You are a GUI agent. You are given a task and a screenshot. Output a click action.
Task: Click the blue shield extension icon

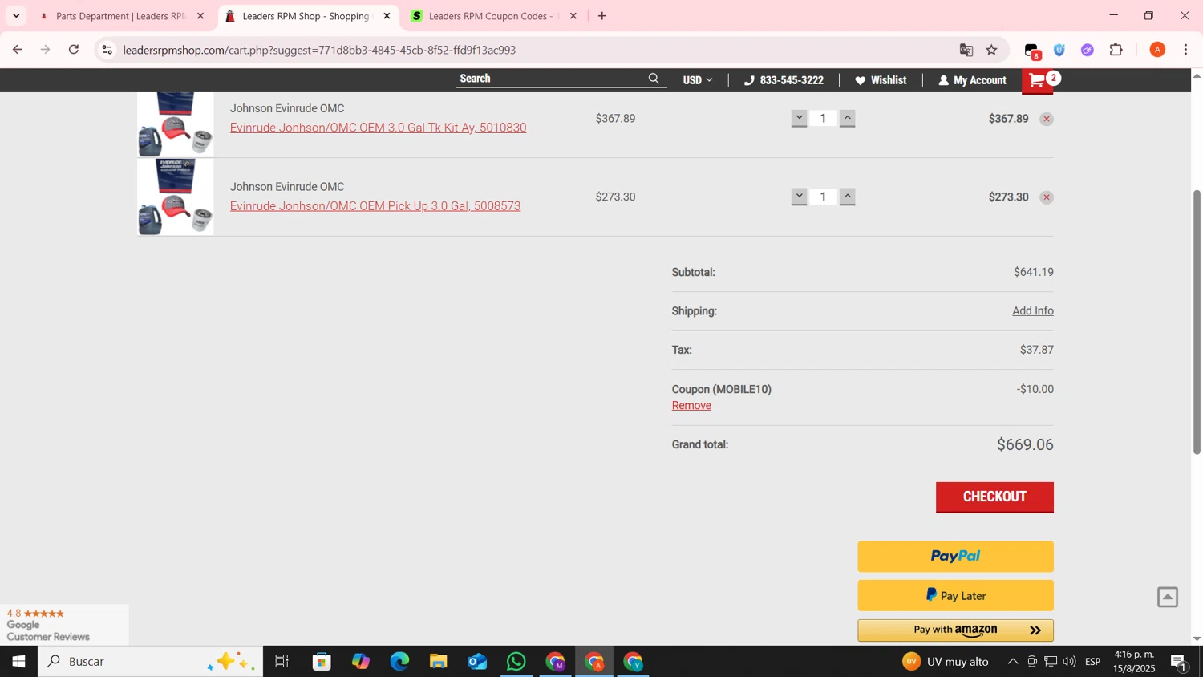coord(1059,50)
